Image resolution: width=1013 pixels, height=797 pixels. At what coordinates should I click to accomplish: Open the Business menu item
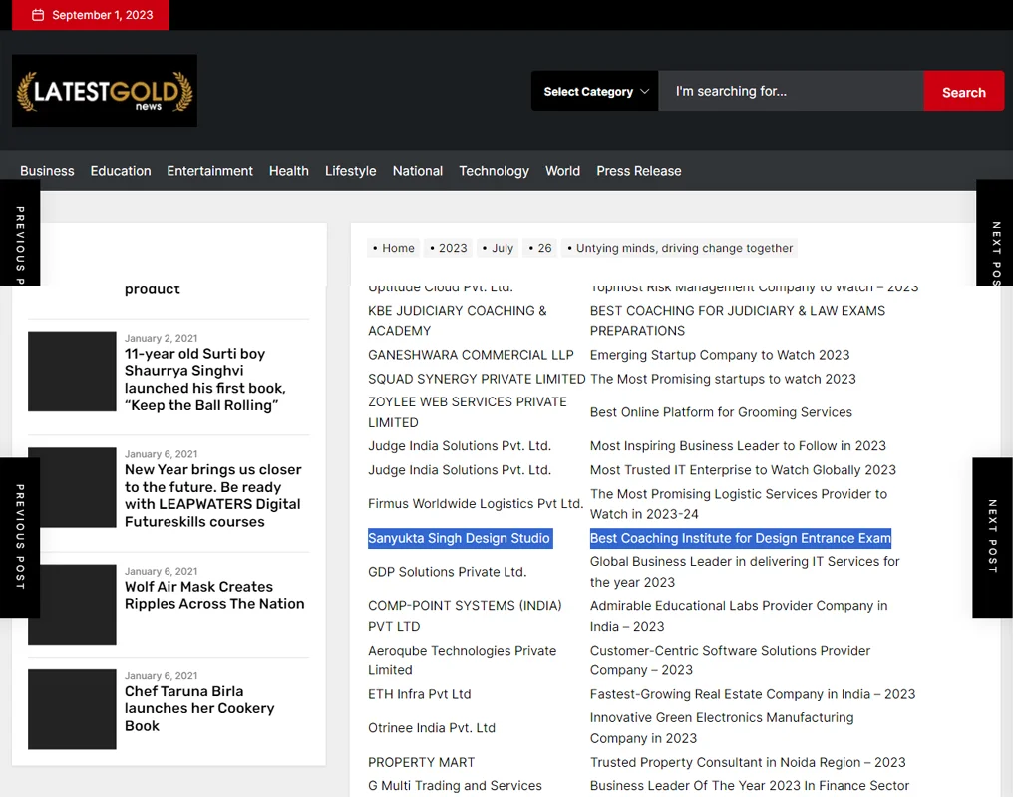[47, 171]
